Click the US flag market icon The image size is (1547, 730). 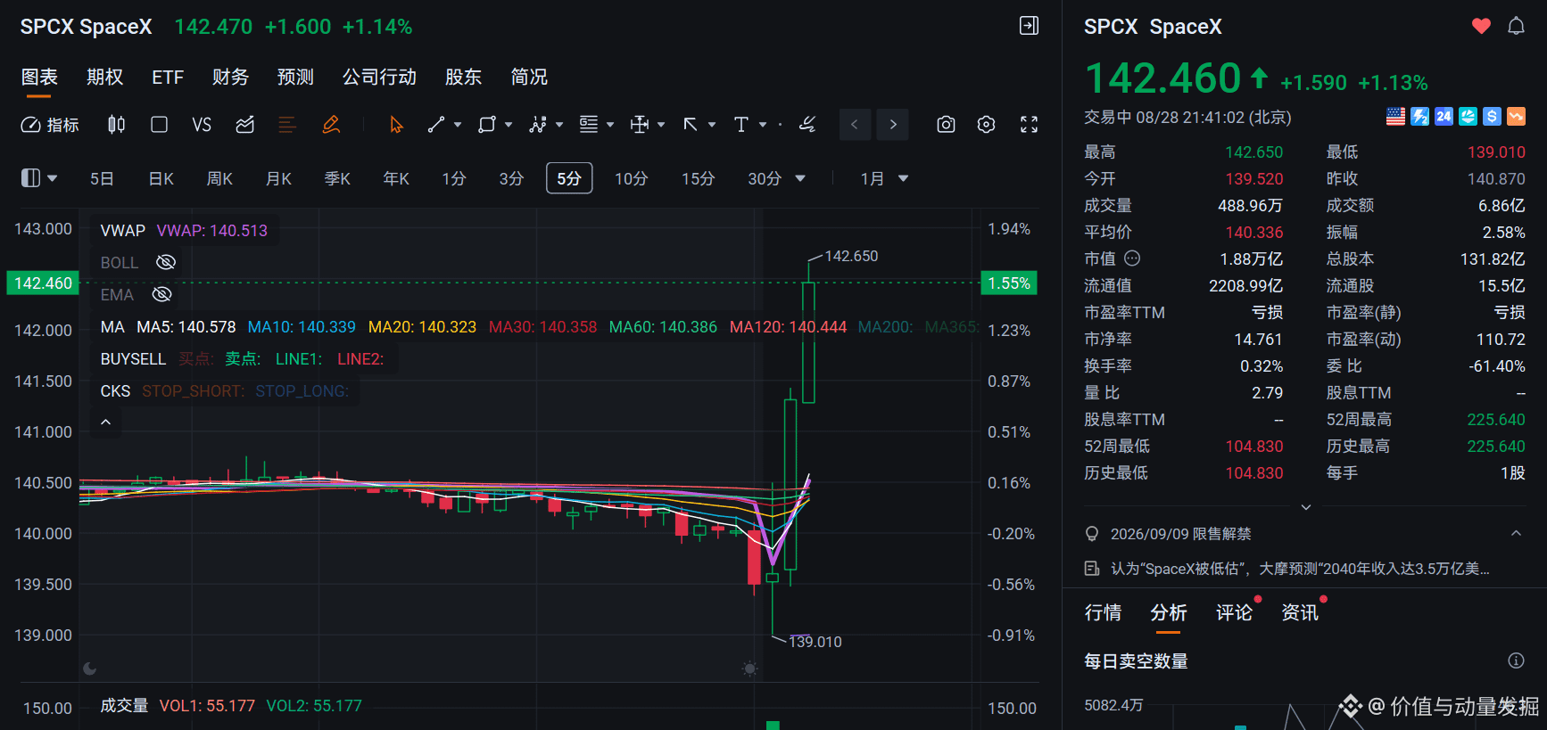pyautogui.click(x=1395, y=117)
